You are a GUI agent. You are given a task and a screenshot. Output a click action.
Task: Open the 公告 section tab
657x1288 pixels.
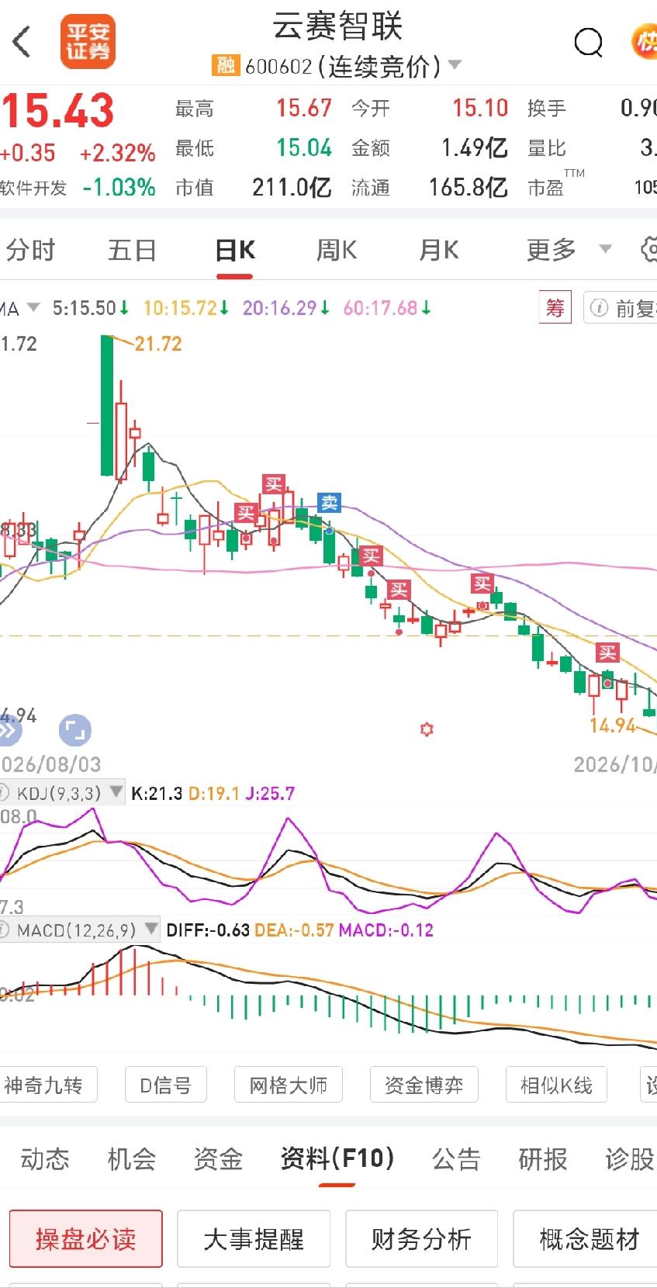point(457,1159)
